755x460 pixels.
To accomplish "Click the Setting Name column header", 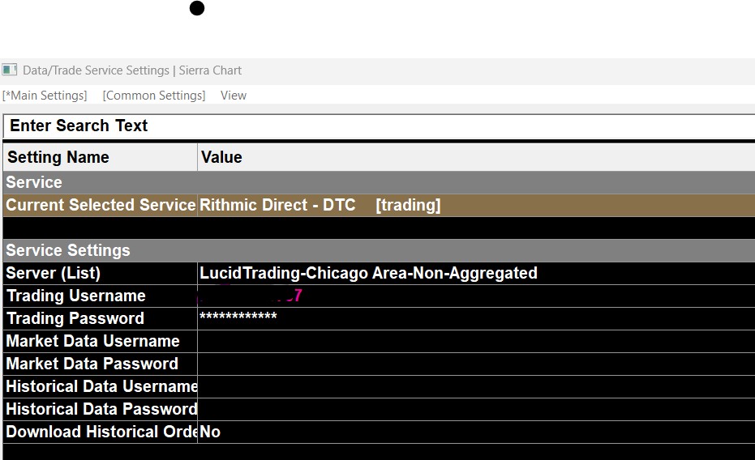I will coord(101,157).
